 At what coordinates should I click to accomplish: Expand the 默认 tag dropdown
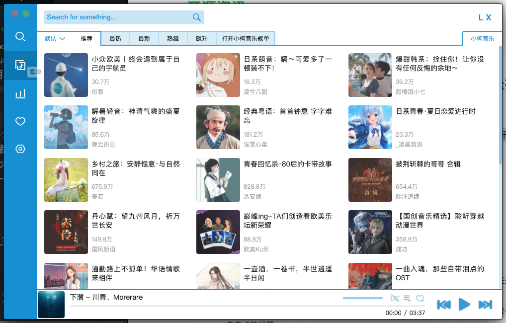click(55, 39)
